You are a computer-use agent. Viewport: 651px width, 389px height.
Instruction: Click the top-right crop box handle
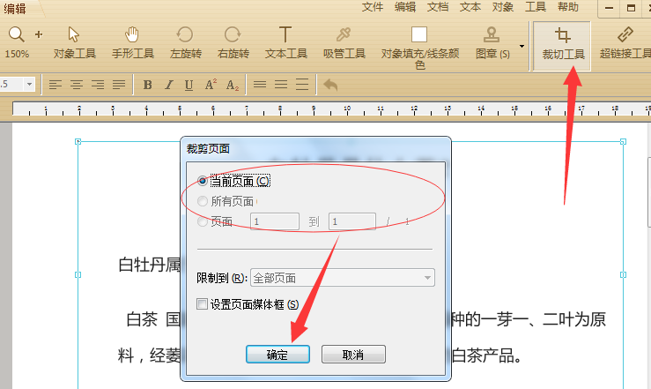point(623,142)
